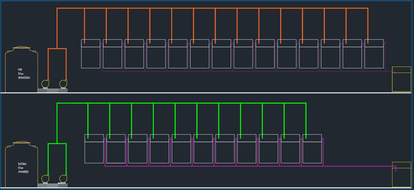Pick the left pump on green piping
This screenshot has width=414, height=190.
45,179
